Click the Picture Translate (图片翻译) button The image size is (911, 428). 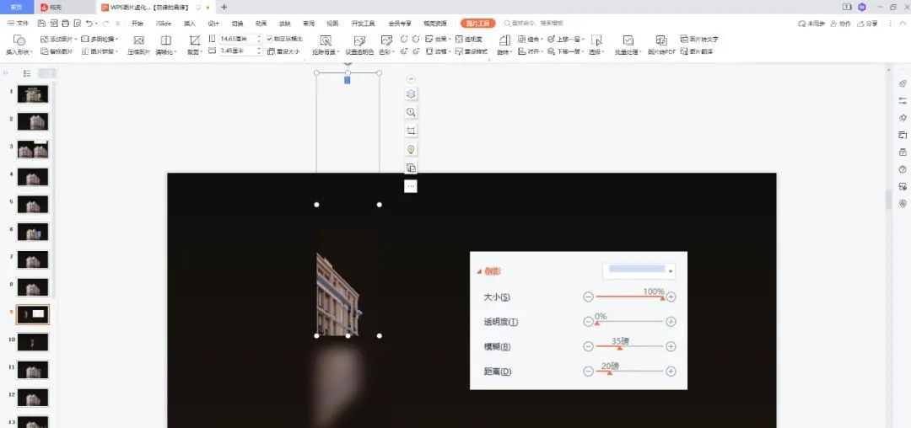(697, 51)
